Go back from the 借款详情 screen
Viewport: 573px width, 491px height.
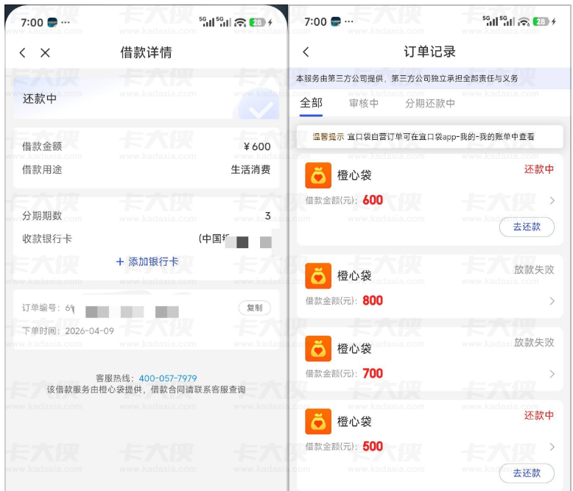click(23, 52)
